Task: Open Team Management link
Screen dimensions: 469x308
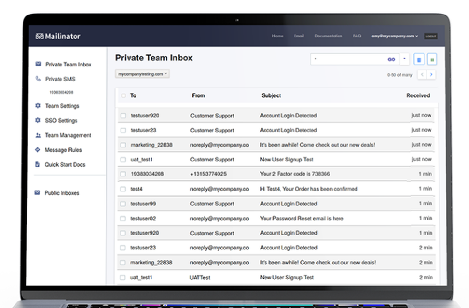Action: pos(68,135)
